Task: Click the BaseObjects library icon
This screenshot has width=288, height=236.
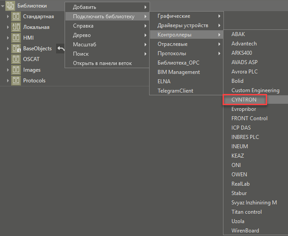Action: (16, 49)
